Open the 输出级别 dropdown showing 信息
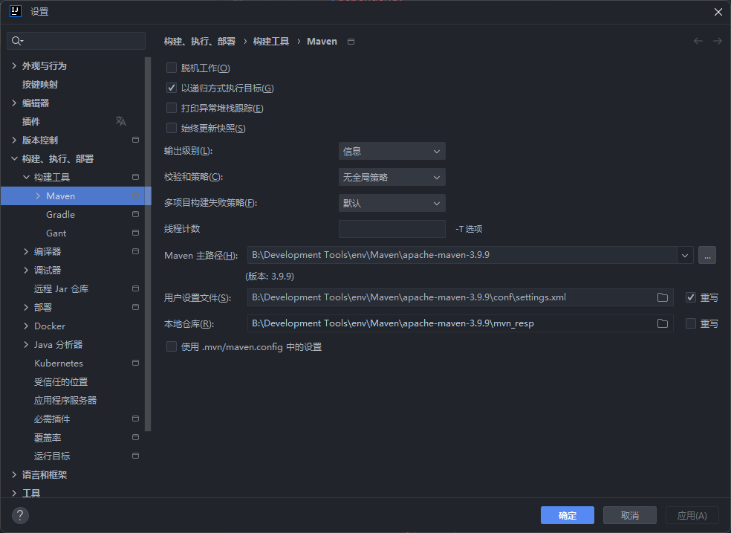 click(x=392, y=151)
